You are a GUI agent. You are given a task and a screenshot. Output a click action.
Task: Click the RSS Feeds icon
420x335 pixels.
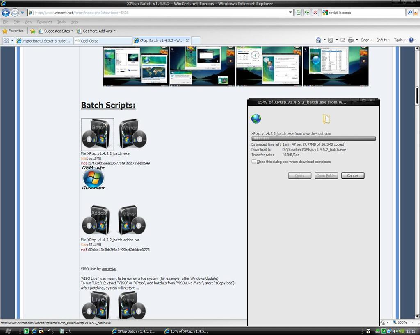[331, 40]
